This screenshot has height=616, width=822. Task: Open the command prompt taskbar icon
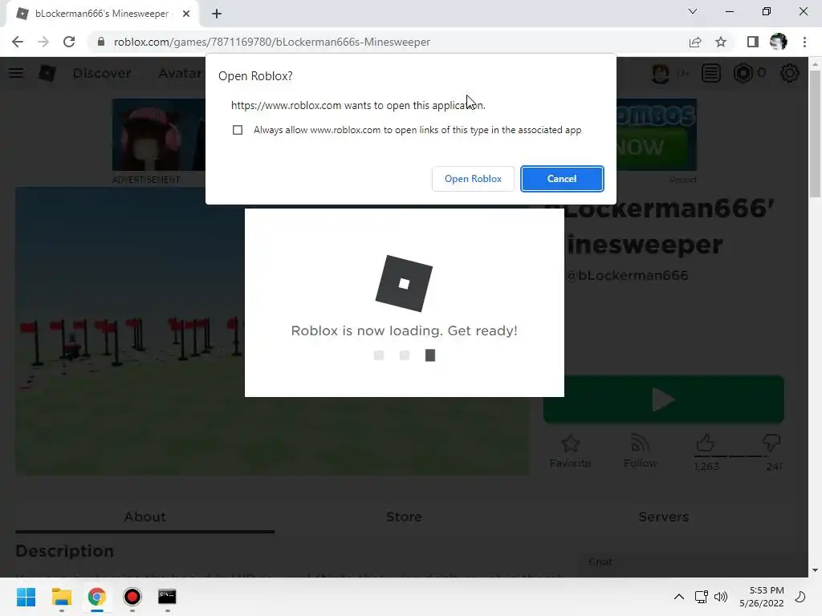[167, 597]
